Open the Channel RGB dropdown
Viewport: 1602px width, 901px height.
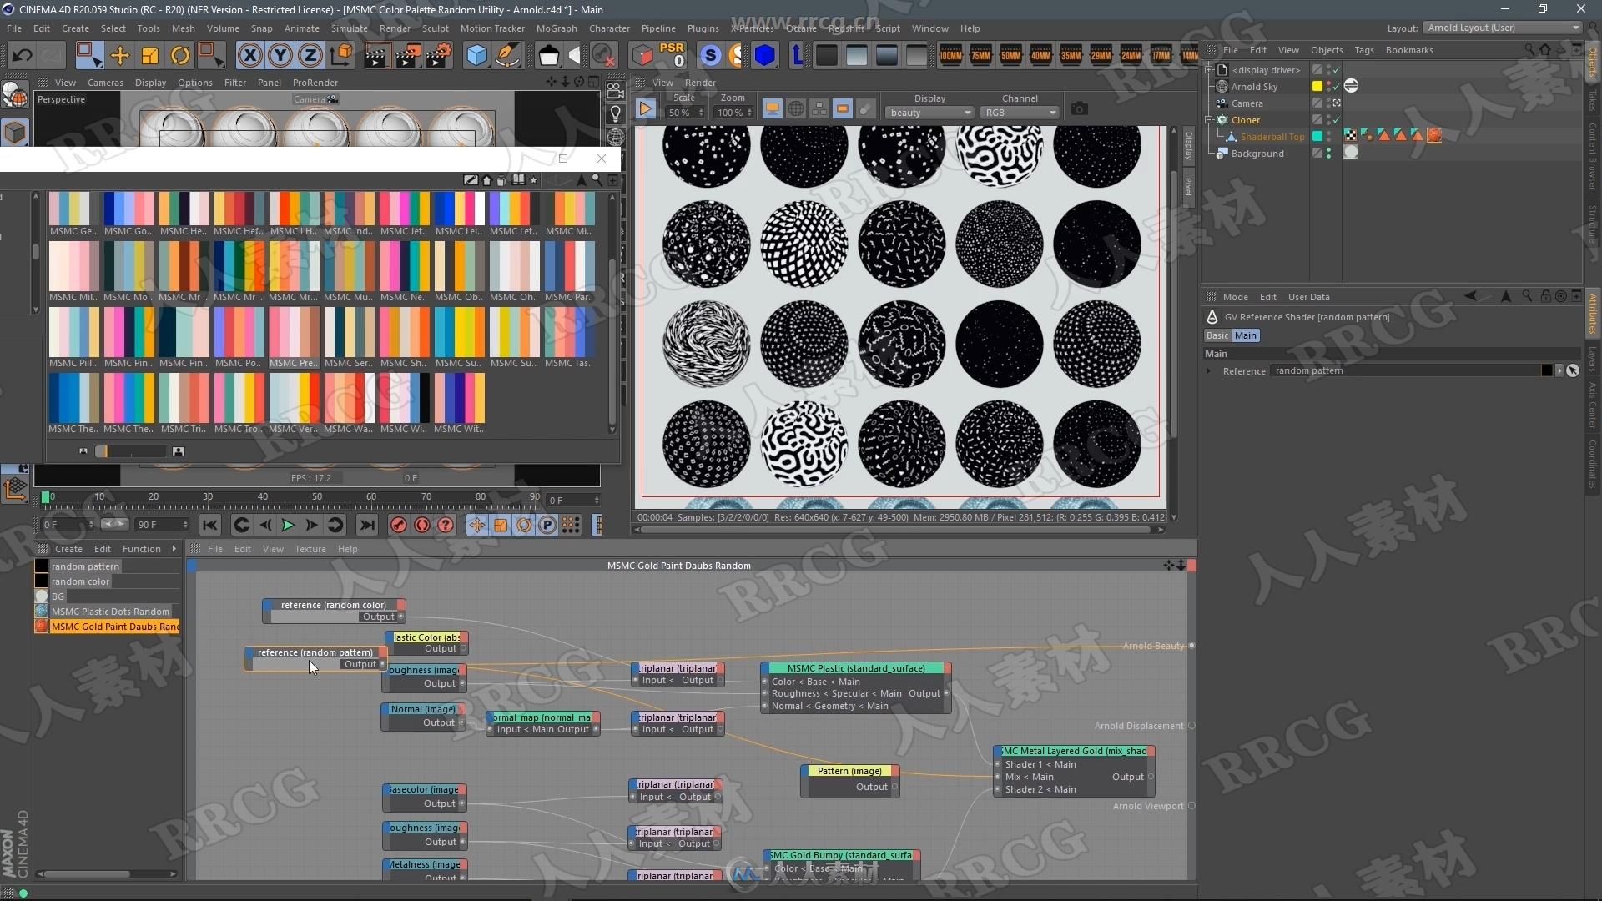(1020, 113)
